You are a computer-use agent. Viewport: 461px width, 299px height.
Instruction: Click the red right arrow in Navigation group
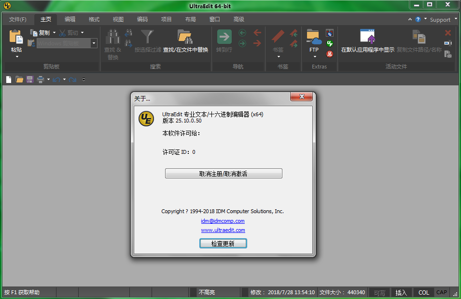click(x=257, y=43)
